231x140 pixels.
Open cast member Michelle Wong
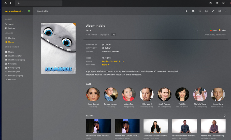(x=200, y=95)
